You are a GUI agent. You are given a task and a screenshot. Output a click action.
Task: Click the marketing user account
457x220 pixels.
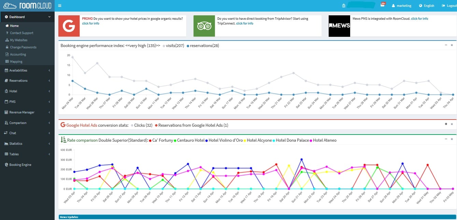402,5
